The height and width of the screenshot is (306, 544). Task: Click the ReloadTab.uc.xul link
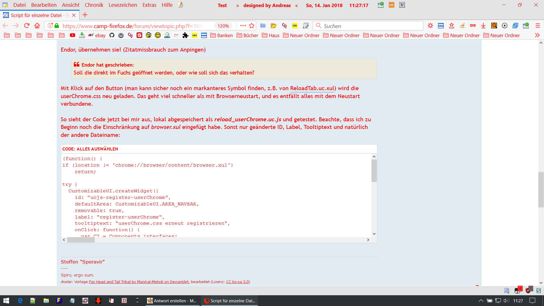click(312, 88)
